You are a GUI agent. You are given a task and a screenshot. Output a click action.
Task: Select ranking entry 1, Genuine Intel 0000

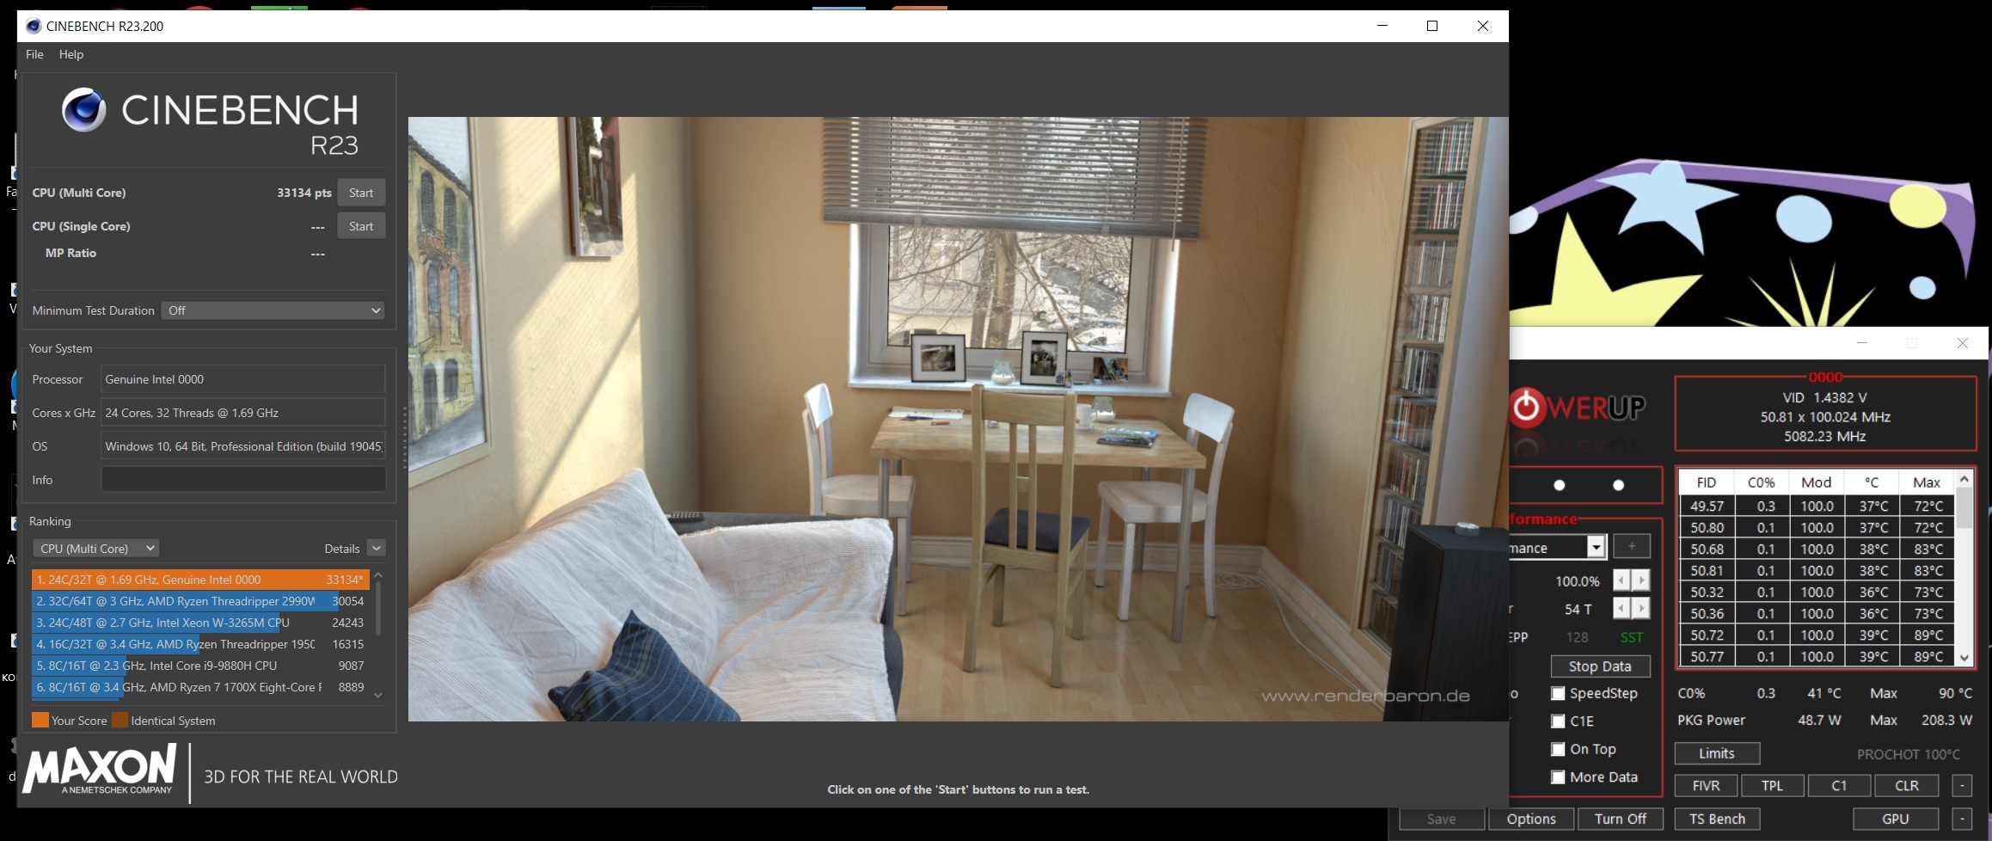click(x=200, y=580)
